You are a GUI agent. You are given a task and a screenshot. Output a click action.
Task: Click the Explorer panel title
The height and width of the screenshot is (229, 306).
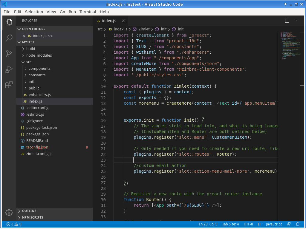30,21
